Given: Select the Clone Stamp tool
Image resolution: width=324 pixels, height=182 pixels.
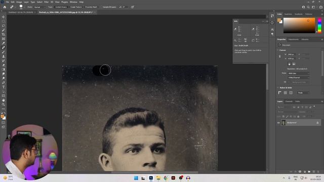Looking at the screenshot, I should coord(4,56).
